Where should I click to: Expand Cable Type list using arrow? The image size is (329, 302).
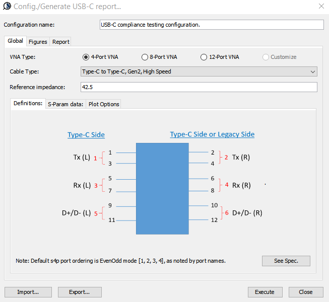pos(312,71)
